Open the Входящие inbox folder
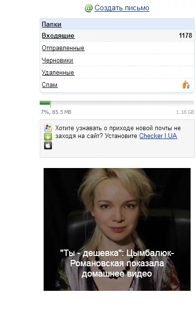 point(58,36)
